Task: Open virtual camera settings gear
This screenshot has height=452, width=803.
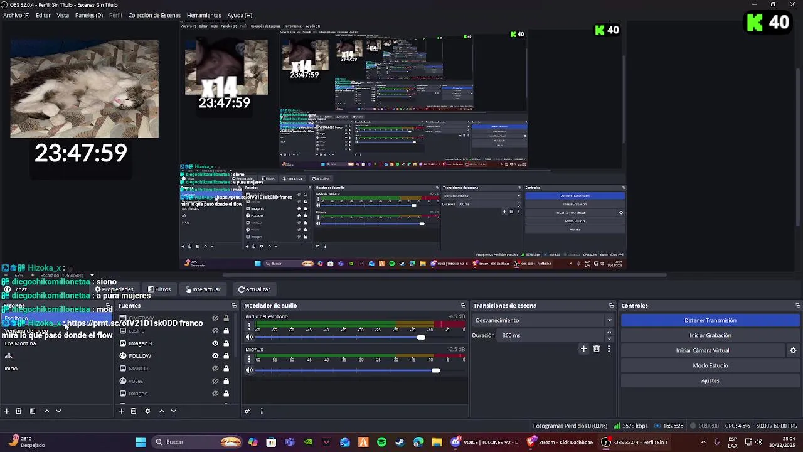Action: pyautogui.click(x=793, y=350)
